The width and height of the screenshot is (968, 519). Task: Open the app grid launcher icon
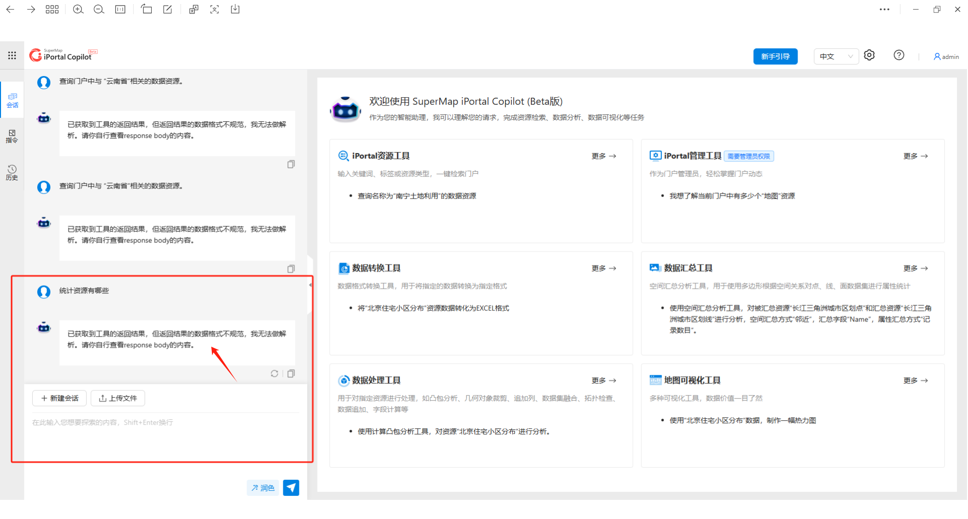pyautogui.click(x=12, y=55)
